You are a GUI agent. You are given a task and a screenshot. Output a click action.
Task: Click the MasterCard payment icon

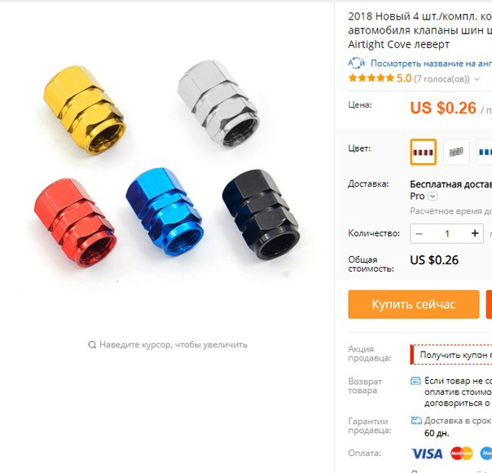(x=462, y=453)
